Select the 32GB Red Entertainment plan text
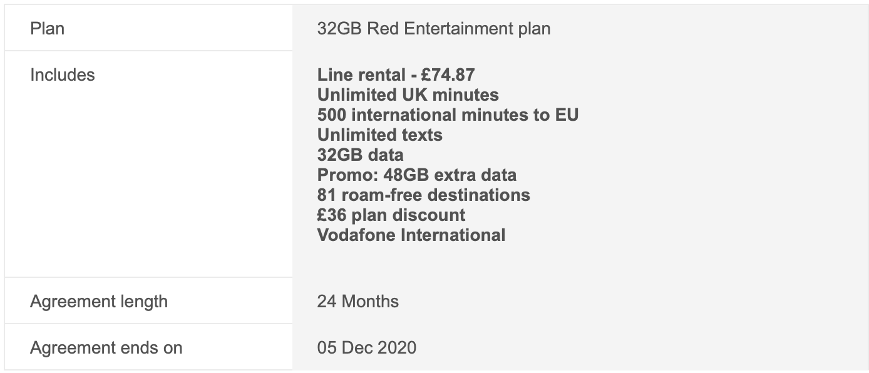 tap(434, 29)
